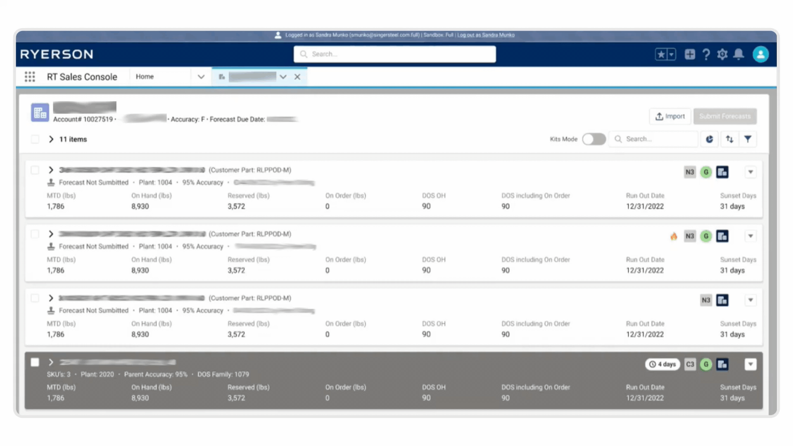Open the action dropdown on the card without G badge
793x446 pixels.
tap(750, 300)
